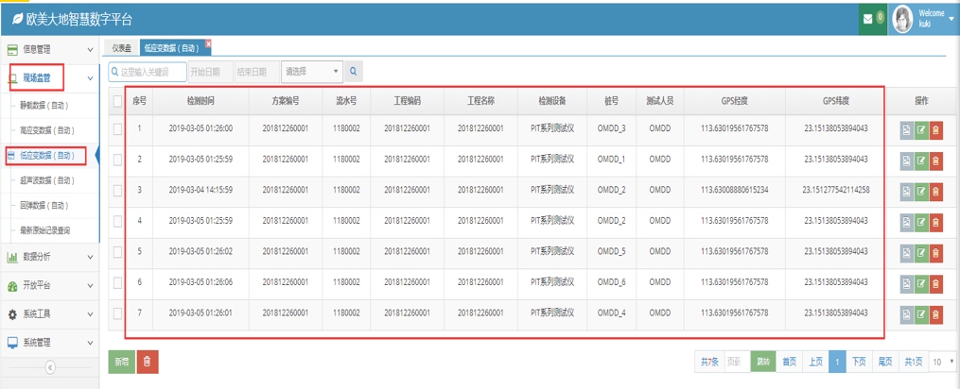Click the green 新增 button
Screen dimensions: 960x389
(121, 362)
